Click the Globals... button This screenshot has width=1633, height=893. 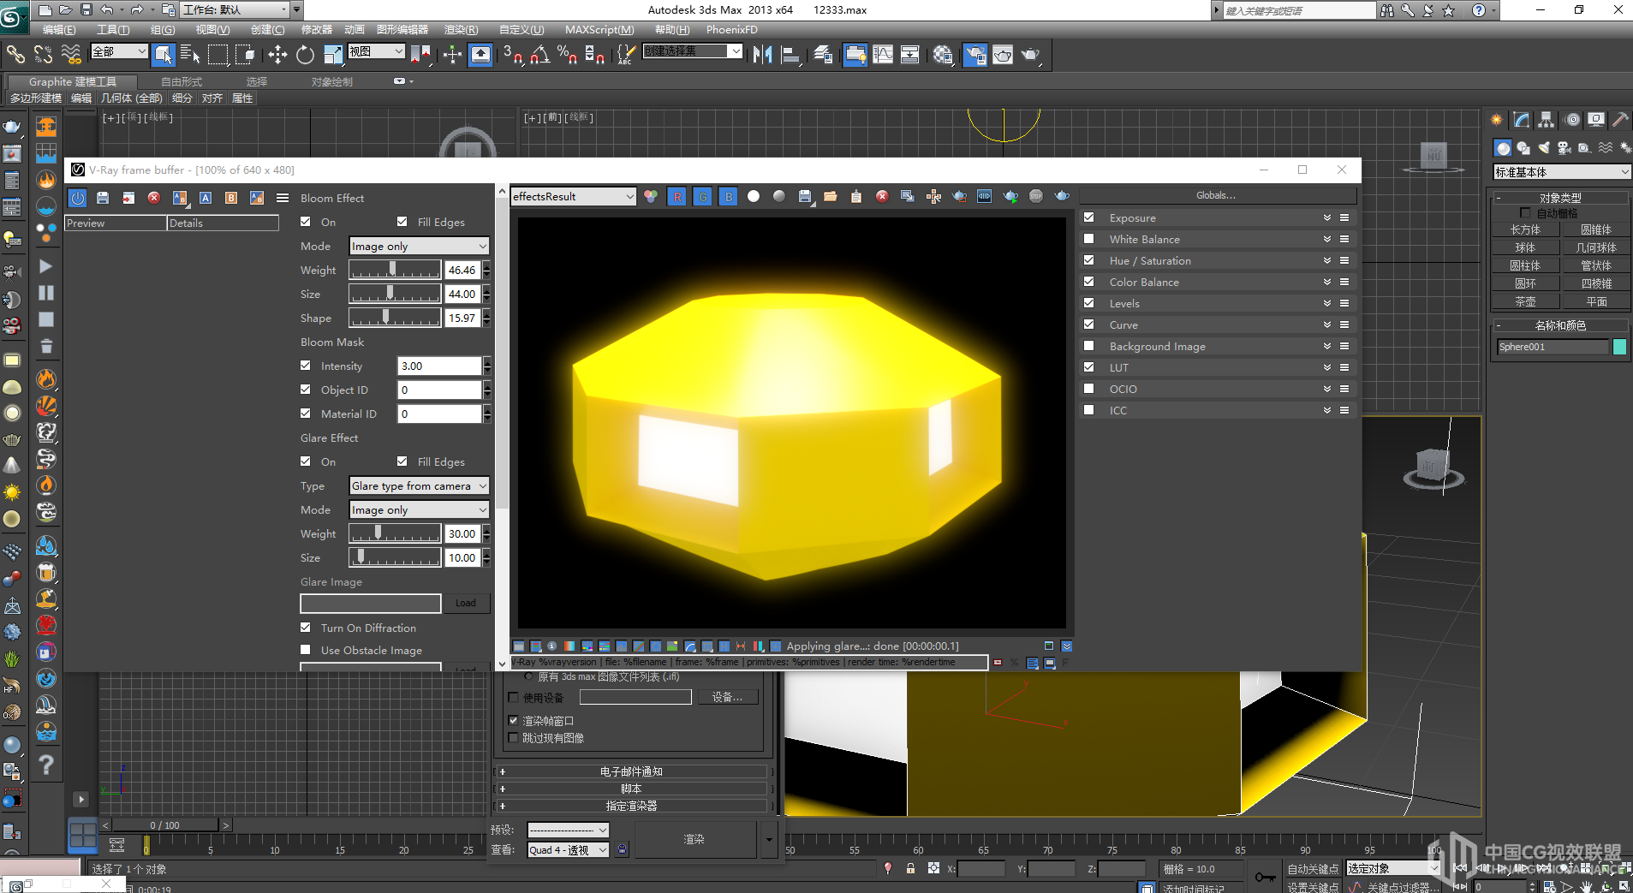[1216, 195]
